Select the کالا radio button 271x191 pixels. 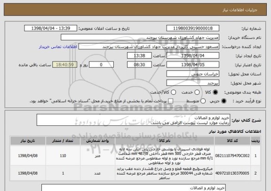point(215,92)
